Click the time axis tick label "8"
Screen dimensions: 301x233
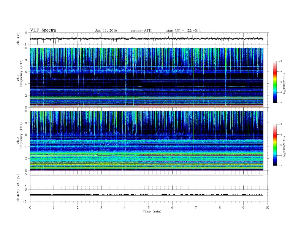click(x=220, y=207)
